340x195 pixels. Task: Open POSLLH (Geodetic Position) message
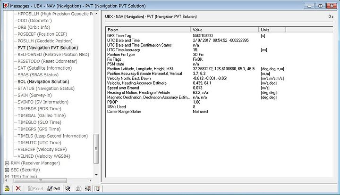(45, 41)
